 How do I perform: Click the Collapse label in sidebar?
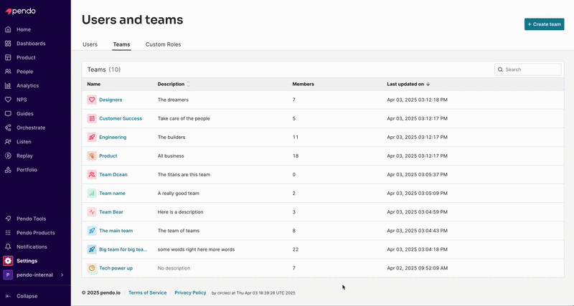point(27,296)
